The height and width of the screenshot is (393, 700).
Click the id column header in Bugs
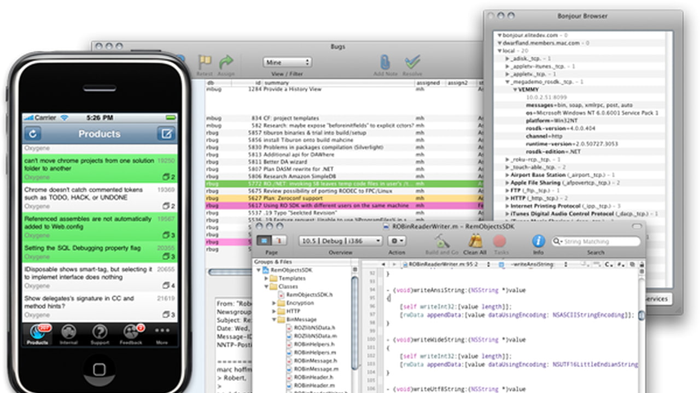(x=247, y=83)
